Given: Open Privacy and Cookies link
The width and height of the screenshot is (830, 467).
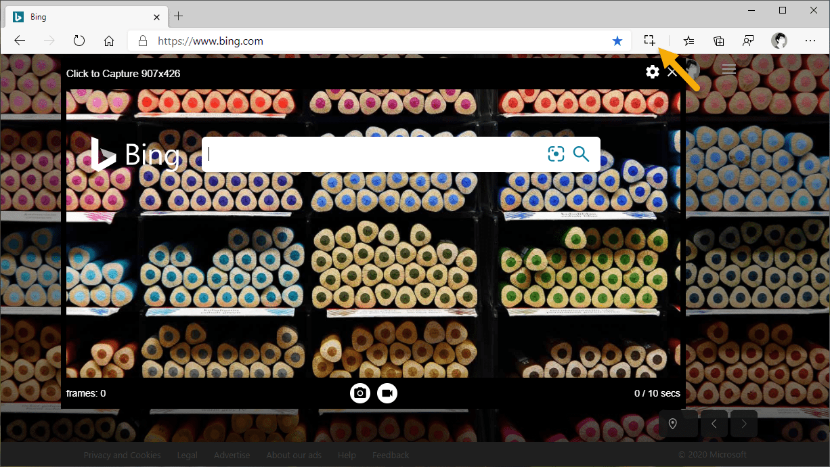Looking at the screenshot, I should [122, 455].
